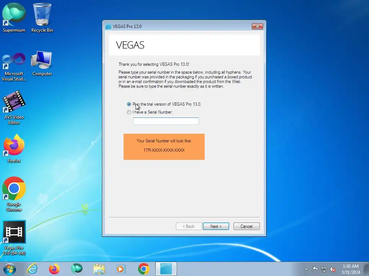Open Windows Explorer folder in taskbar
369x276 pixels.
click(x=99, y=269)
